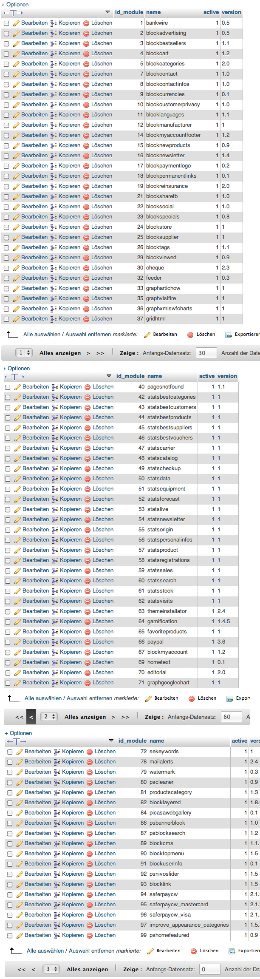Click the delete icon for hometext
260x979 pixels.
coord(88,662)
